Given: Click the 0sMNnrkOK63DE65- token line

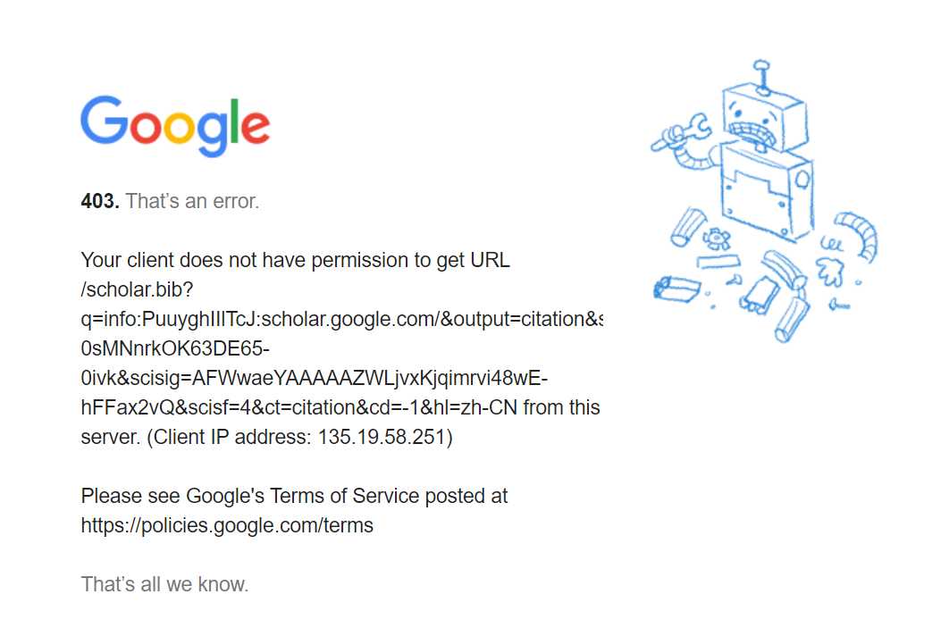Looking at the screenshot, I should coord(175,348).
